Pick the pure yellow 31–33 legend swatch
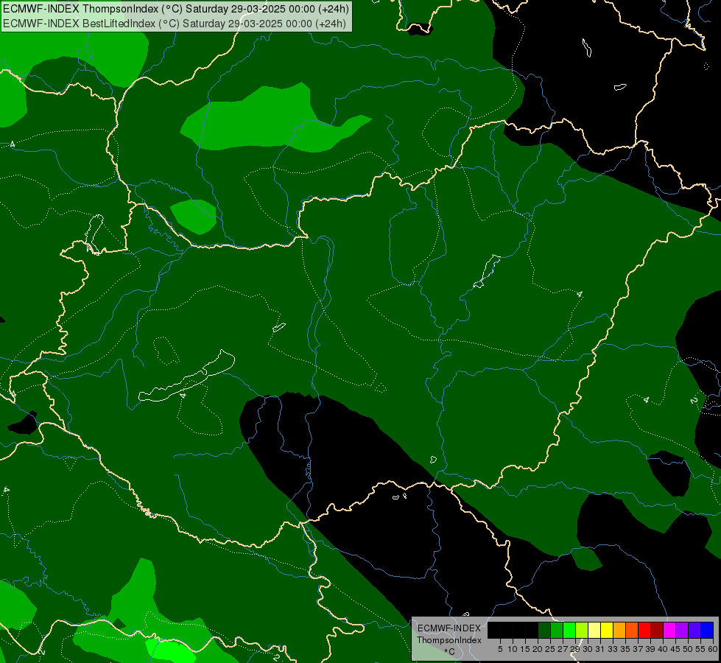The width and height of the screenshot is (721, 663). click(x=607, y=630)
